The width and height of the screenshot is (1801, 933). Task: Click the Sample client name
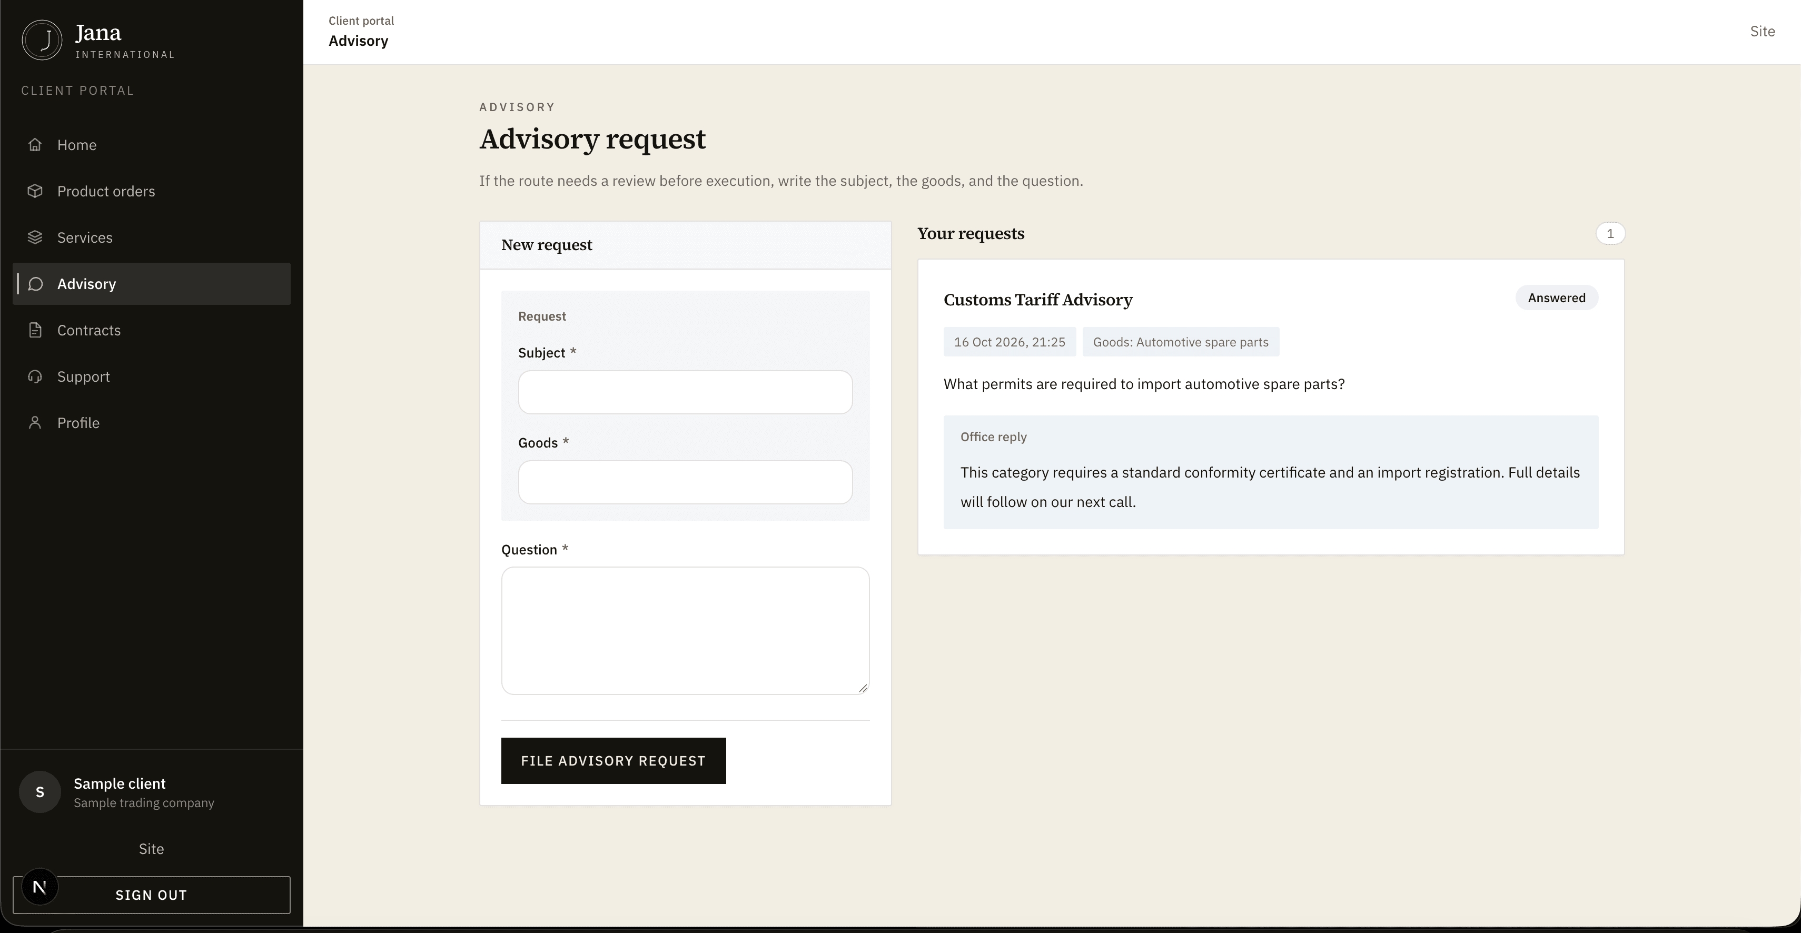pyautogui.click(x=120, y=783)
